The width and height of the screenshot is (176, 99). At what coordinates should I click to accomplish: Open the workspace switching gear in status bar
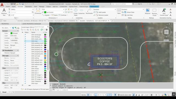(x=152, y=95)
